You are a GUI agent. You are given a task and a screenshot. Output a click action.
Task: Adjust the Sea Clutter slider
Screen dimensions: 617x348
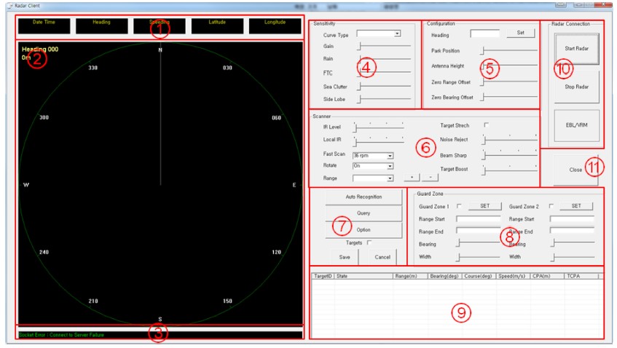pos(384,86)
